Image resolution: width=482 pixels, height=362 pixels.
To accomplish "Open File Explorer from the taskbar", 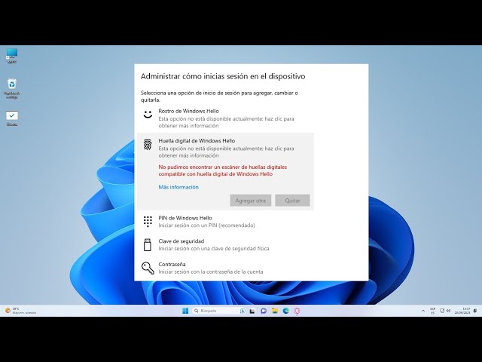I will click(x=274, y=311).
